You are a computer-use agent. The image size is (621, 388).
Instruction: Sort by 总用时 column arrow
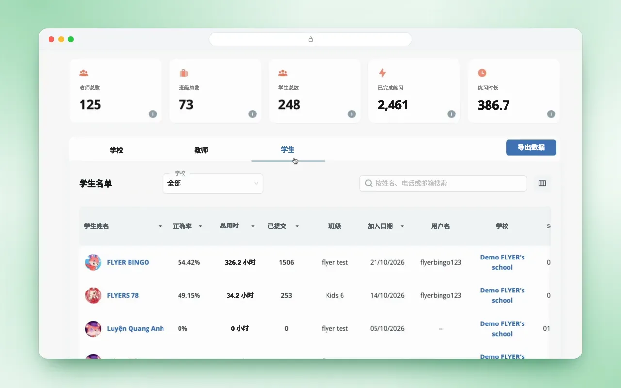[x=253, y=226]
